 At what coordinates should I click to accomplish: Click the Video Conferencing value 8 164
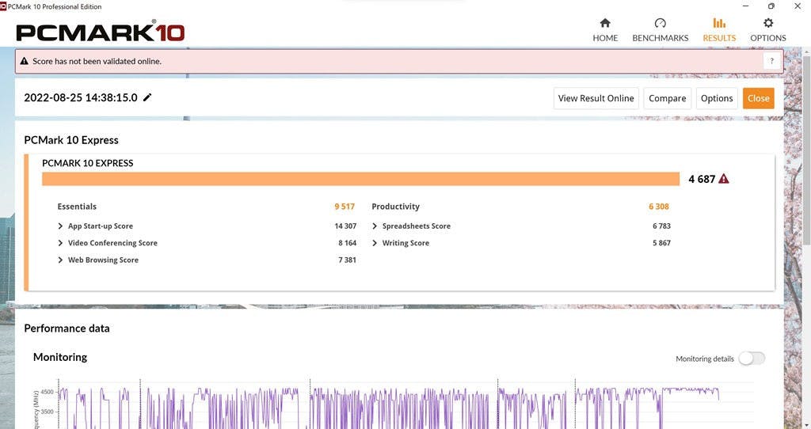coord(348,243)
